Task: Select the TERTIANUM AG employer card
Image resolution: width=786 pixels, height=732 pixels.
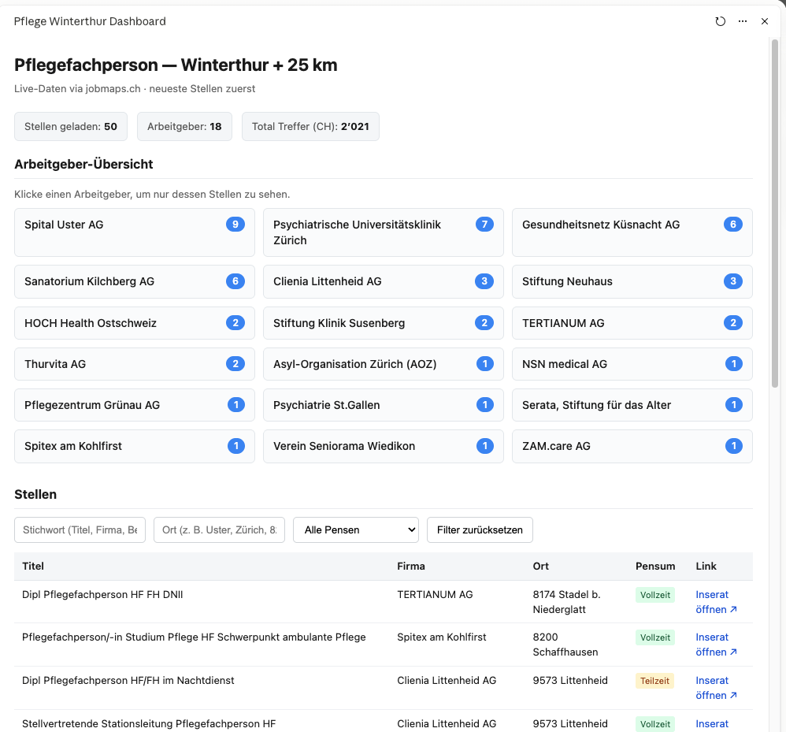Action: (x=632, y=323)
